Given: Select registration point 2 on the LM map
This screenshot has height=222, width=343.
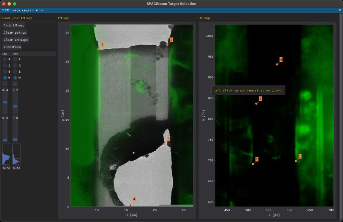Looking at the screenshot, I should 253,164.
